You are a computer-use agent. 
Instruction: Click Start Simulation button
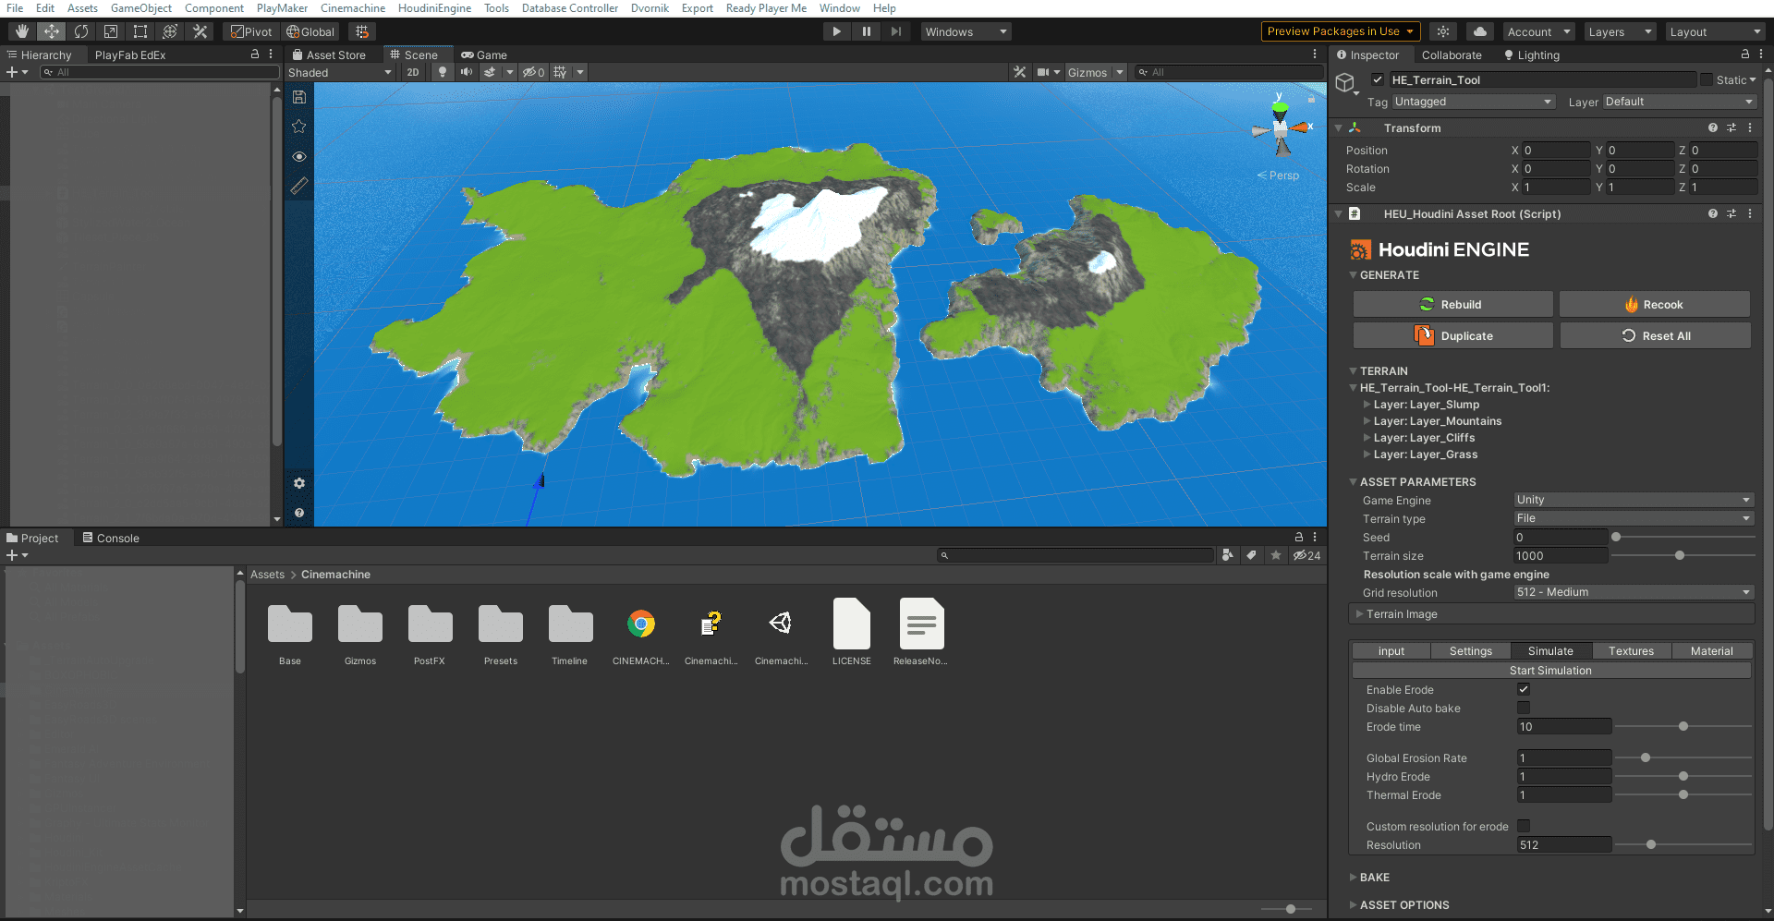1551,671
